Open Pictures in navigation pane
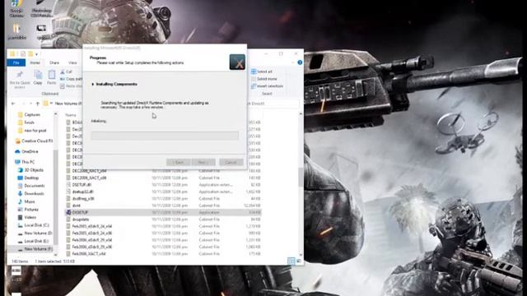The image size is (527, 296). 28,210
